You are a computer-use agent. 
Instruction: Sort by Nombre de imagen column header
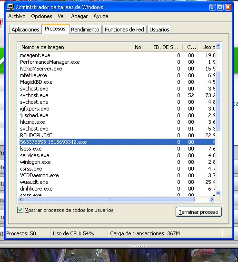pyautogui.click(x=74, y=47)
